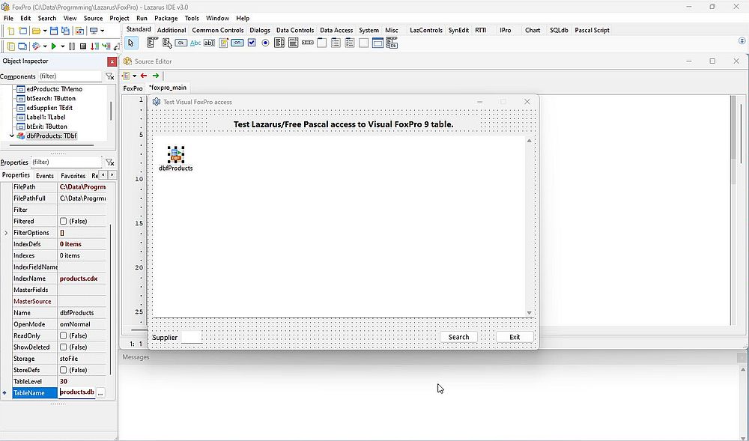Toggle the Filtered property checkbox
The height and width of the screenshot is (441, 749).
(63, 221)
